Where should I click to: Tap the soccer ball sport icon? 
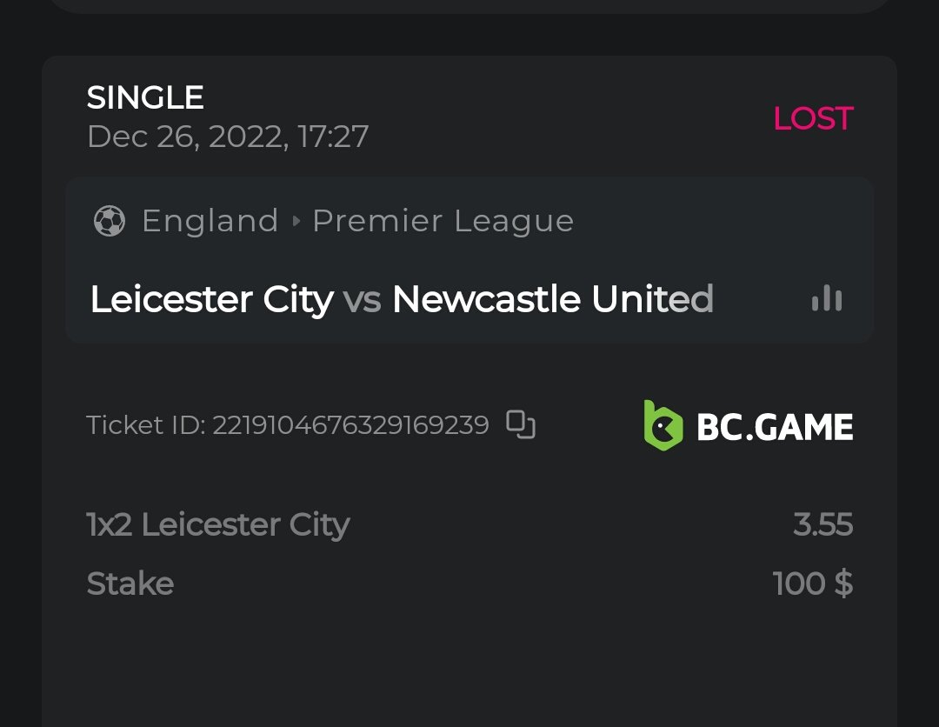[110, 221]
